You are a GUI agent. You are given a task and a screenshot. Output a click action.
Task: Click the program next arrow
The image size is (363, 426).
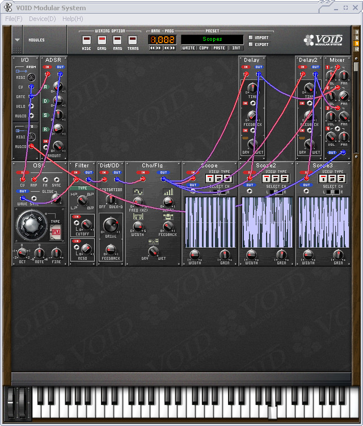click(x=172, y=48)
